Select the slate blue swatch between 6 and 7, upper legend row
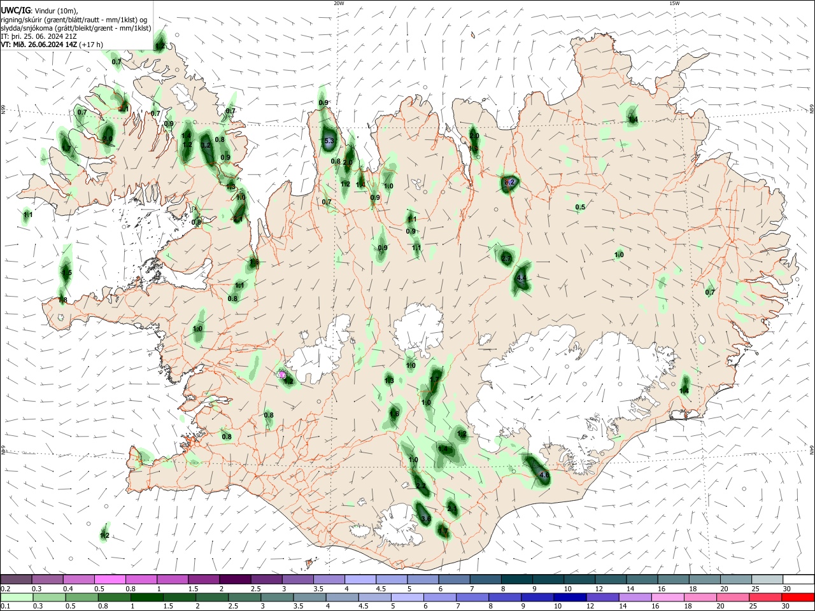The image size is (815, 611). [453, 579]
